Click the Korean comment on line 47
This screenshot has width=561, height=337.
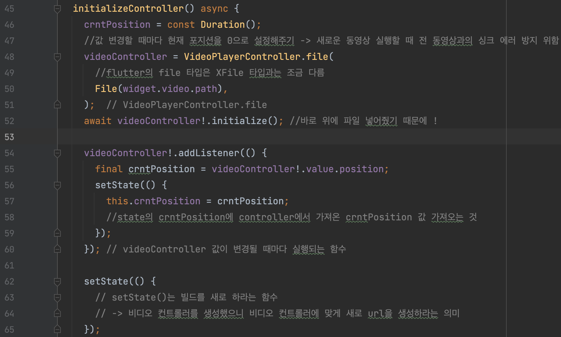(x=322, y=41)
